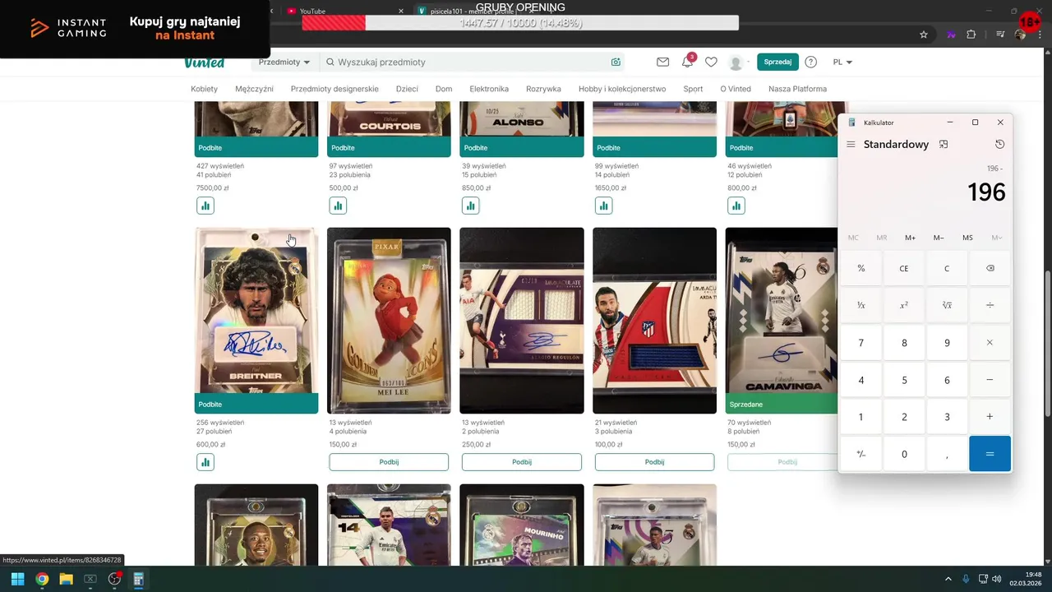
Task: Open the Elektronika category menu
Action: (489, 89)
